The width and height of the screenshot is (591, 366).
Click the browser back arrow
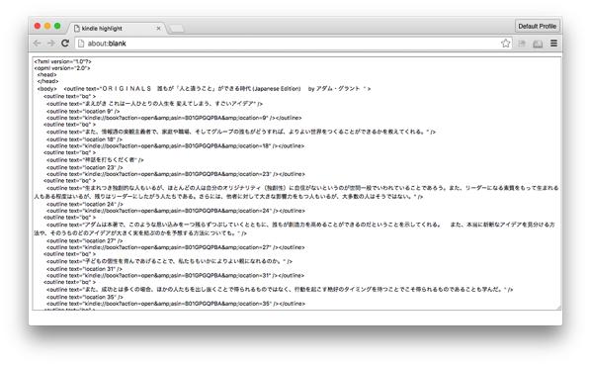click(x=37, y=44)
